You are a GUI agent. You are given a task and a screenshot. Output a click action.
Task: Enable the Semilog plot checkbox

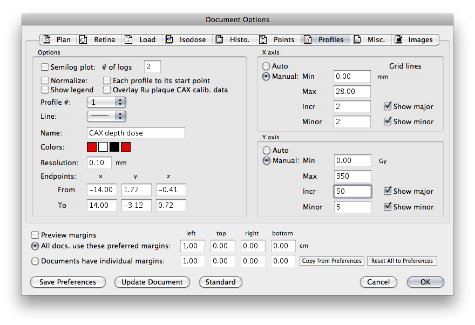click(x=44, y=66)
